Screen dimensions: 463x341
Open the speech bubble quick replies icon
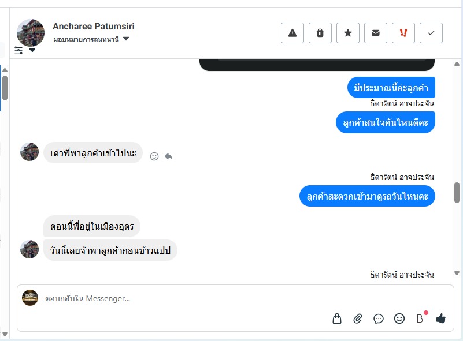(379, 318)
